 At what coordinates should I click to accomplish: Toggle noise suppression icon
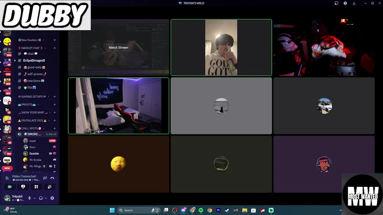pyautogui.click(x=45, y=178)
